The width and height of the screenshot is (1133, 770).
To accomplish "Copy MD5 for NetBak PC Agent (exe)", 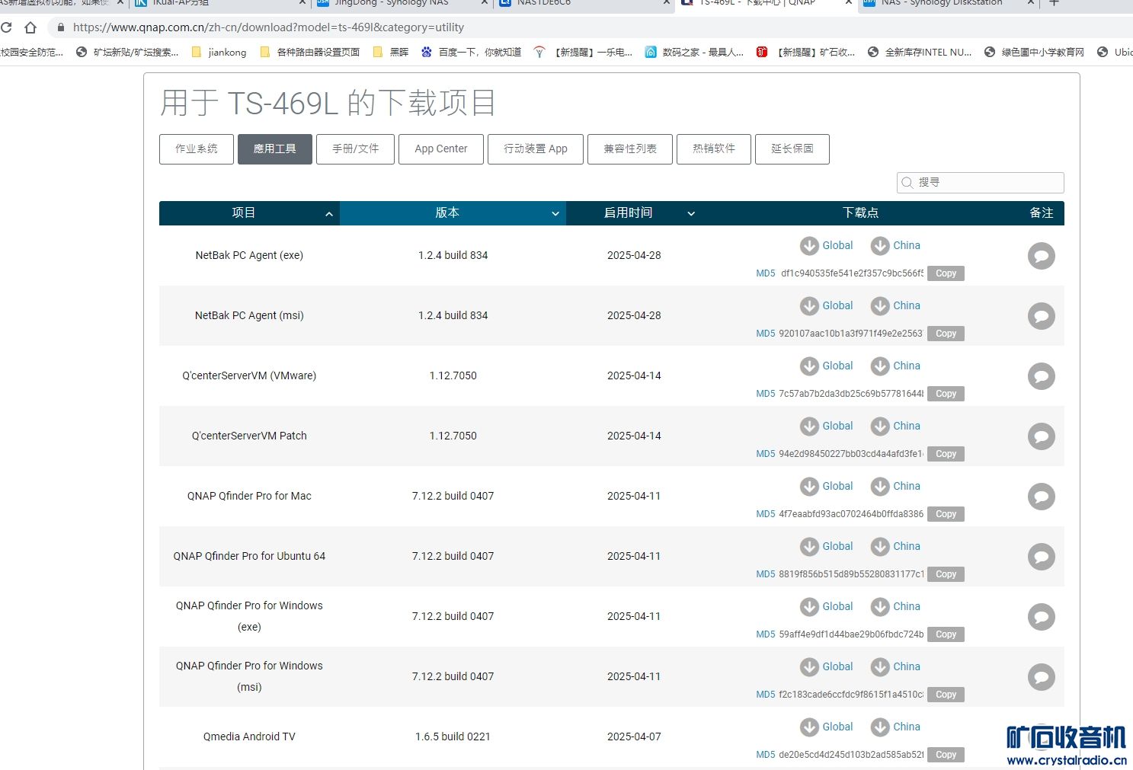I will click(x=946, y=273).
